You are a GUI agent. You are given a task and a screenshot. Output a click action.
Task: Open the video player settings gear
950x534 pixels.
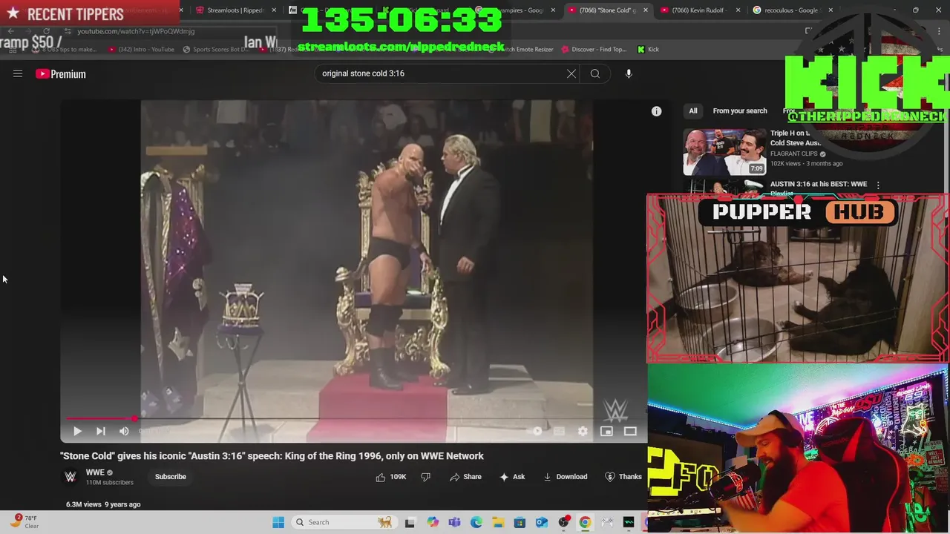(583, 431)
